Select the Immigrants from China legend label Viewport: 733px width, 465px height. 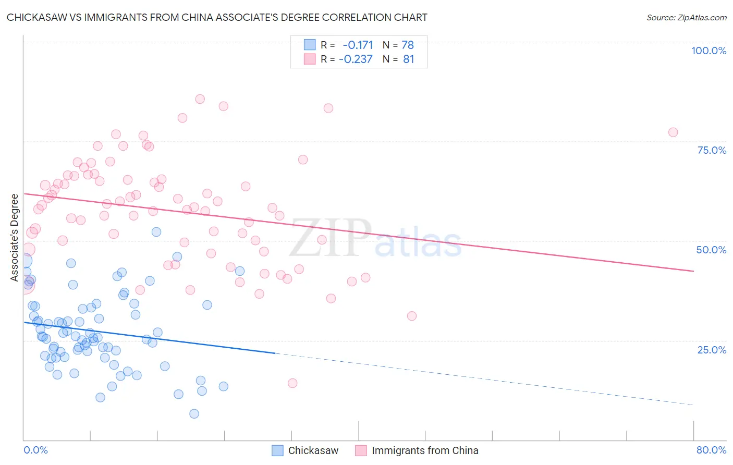(x=425, y=450)
